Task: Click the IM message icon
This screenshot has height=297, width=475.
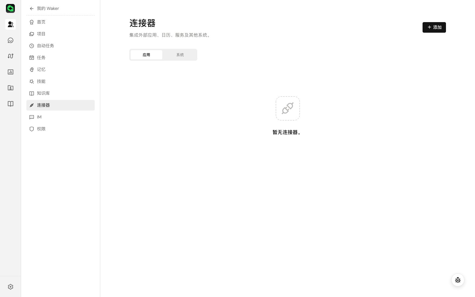Action: [32, 117]
